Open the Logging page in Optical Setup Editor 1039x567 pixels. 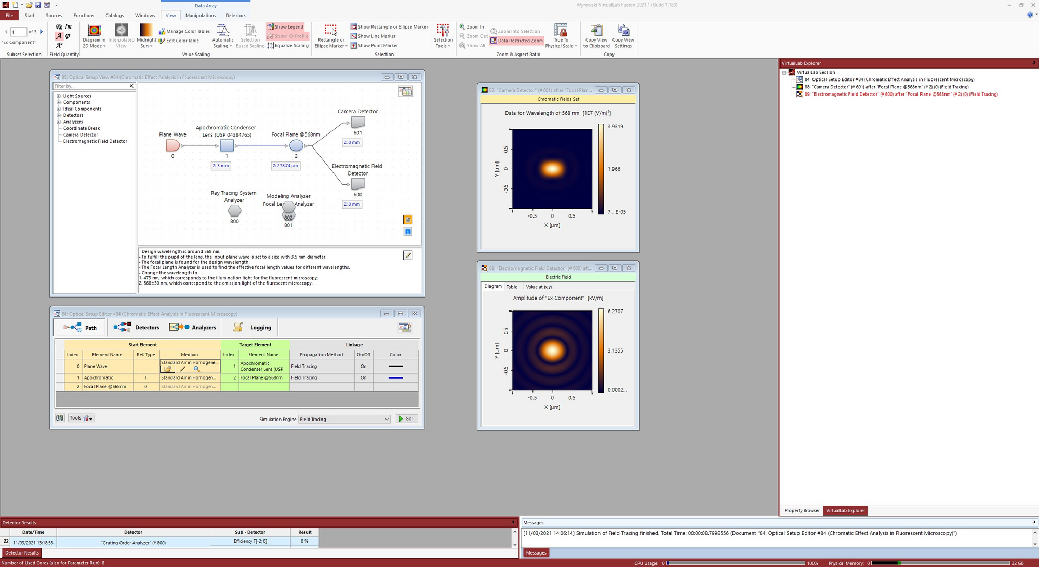252,328
